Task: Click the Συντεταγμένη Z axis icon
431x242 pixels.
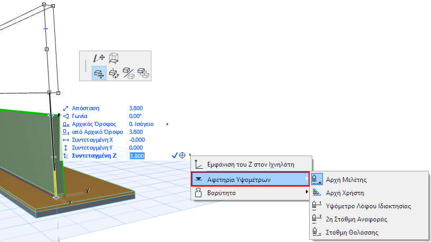Action: click(66, 156)
